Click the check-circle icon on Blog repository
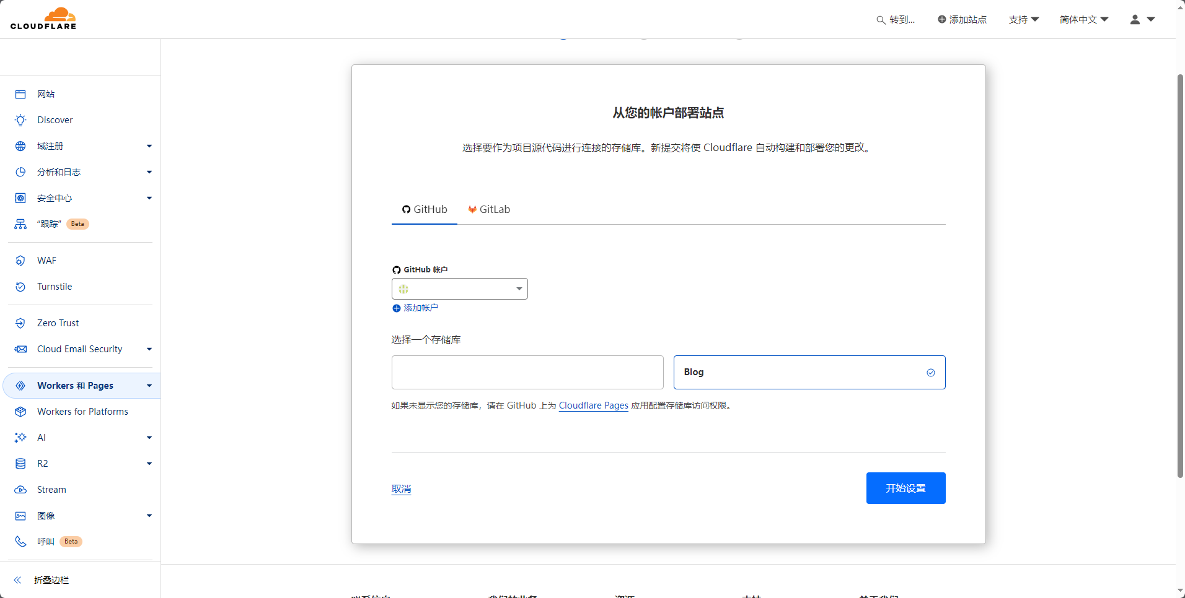 coord(930,373)
